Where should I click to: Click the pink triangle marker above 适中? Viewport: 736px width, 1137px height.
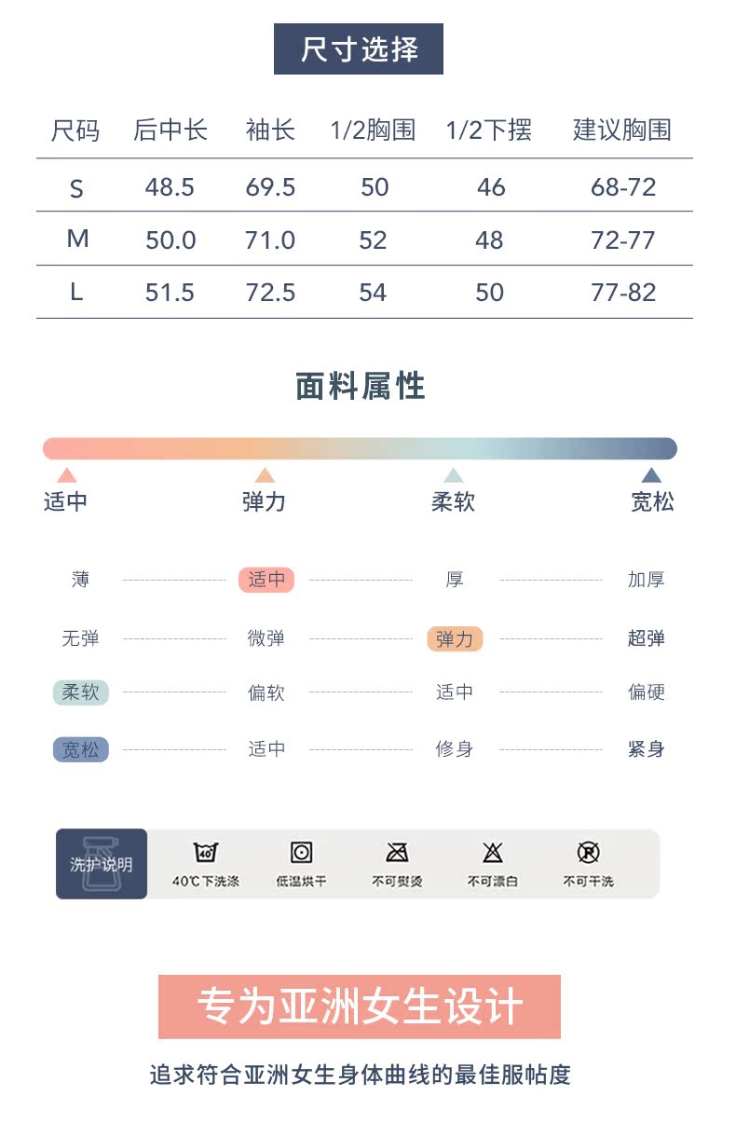click(66, 475)
